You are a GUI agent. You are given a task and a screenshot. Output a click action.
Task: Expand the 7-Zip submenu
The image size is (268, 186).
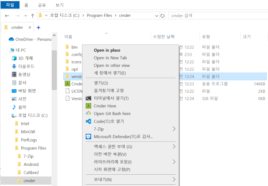pos(131,129)
